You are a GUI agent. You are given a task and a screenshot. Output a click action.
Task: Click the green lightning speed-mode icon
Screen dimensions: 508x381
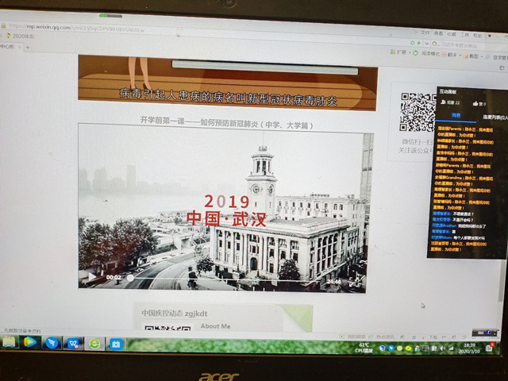click(418, 43)
